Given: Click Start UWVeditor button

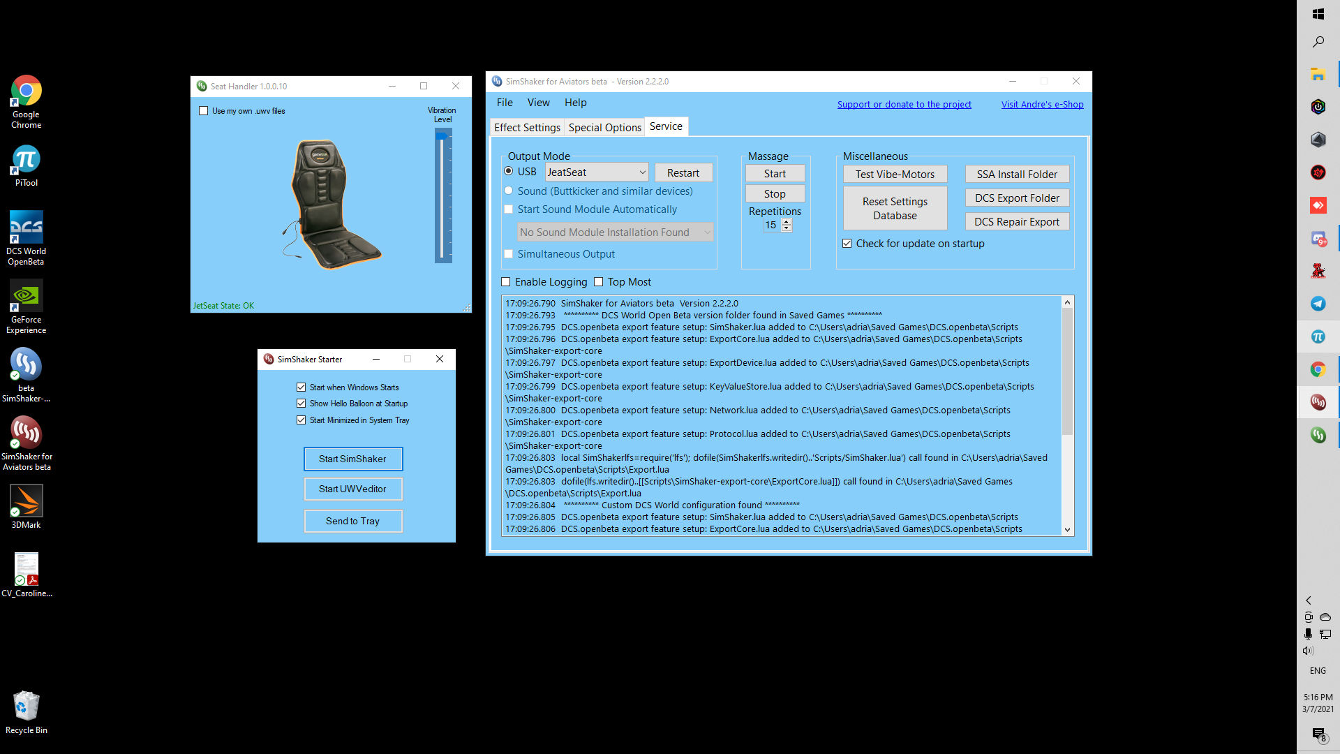Looking at the screenshot, I should 353,489.
